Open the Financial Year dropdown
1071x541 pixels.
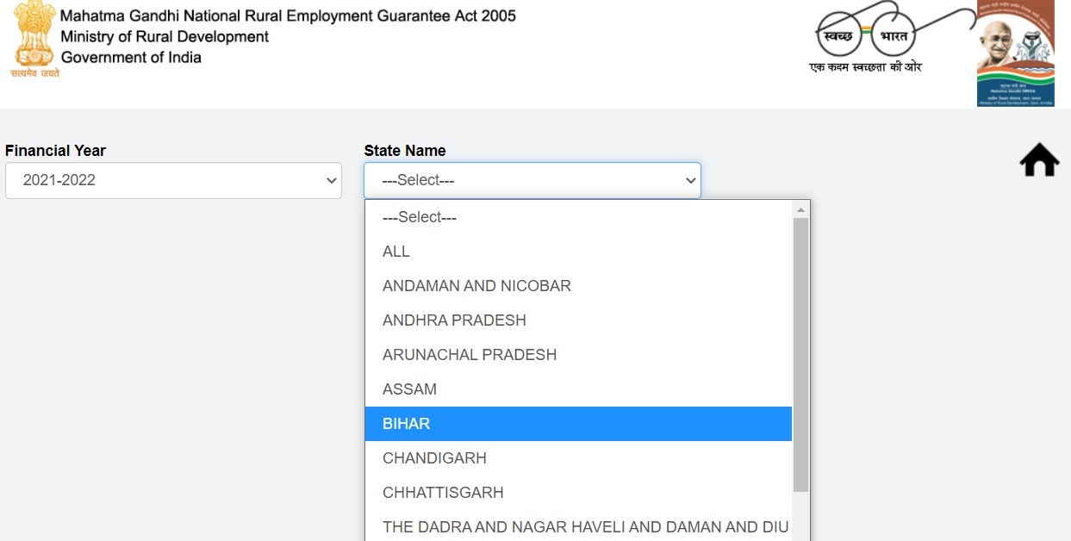click(x=173, y=181)
